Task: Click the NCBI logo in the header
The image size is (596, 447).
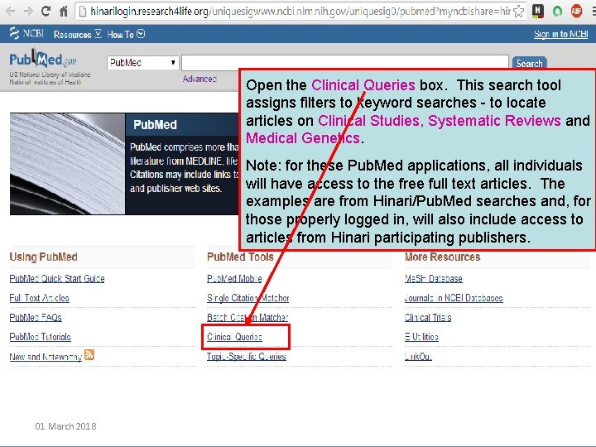Action: point(26,33)
